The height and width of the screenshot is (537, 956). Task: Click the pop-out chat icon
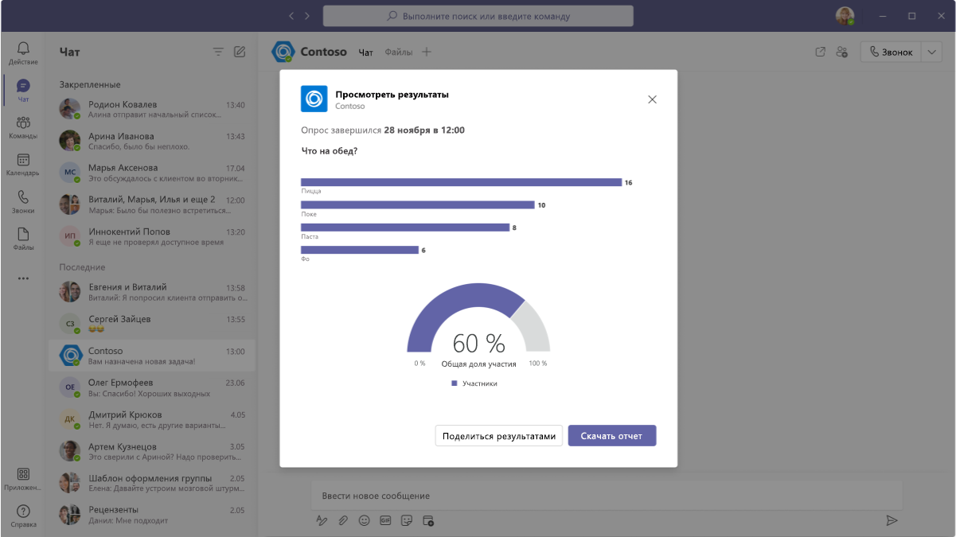pos(821,52)
